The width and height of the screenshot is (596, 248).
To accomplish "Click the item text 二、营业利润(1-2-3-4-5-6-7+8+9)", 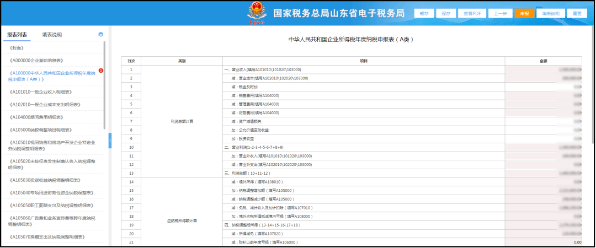I will [253, 147].
